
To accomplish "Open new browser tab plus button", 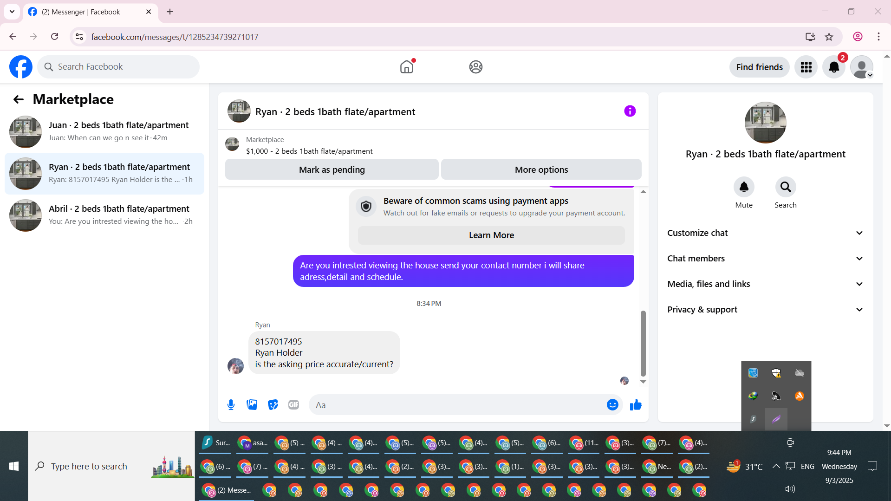I will coord(170,12).
